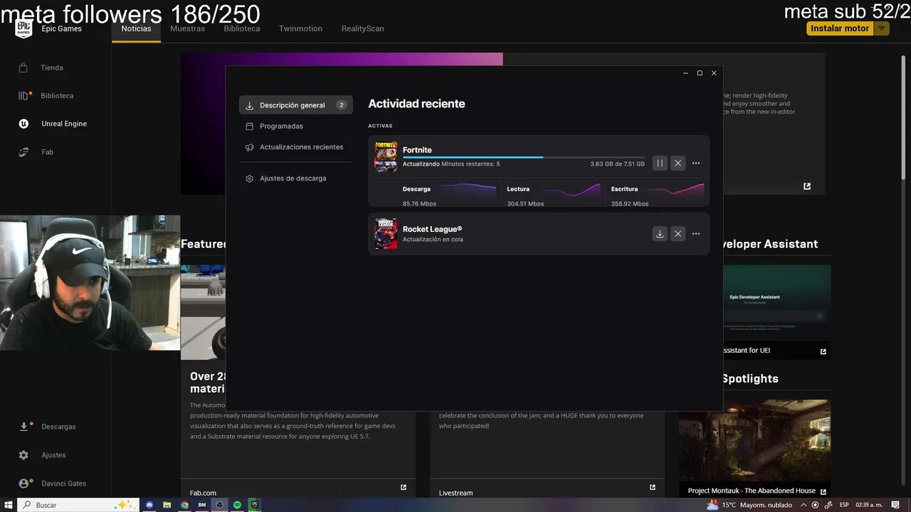Switch to the Noticias tab
911x512 pixels.
(136, 28)
